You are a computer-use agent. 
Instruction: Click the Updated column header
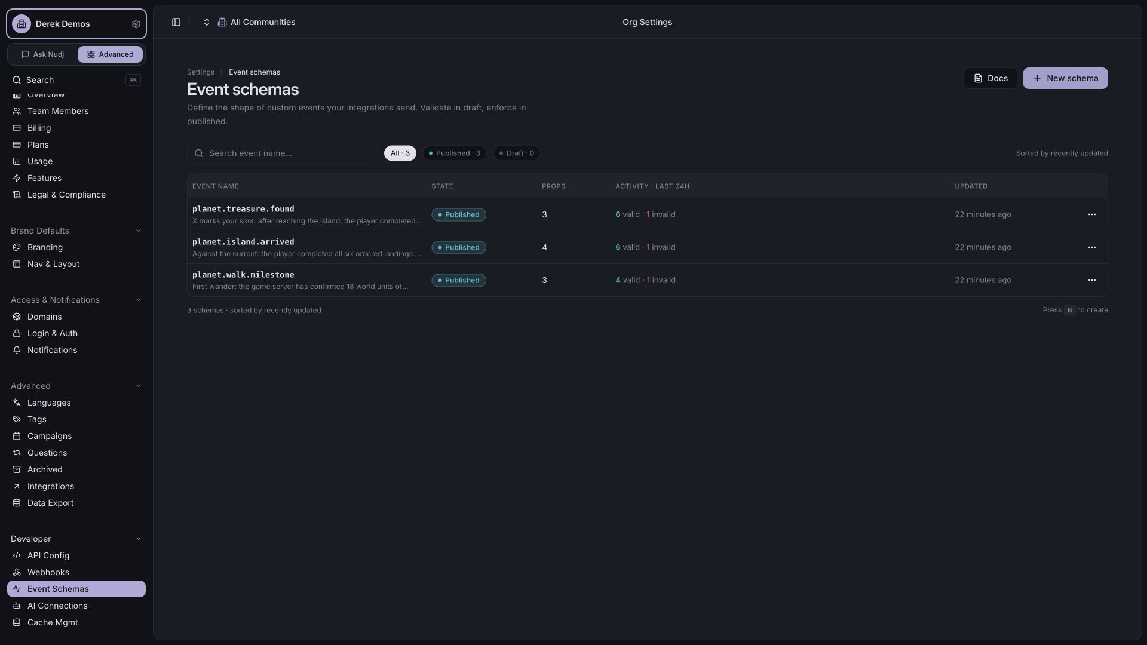coord(971,186)
